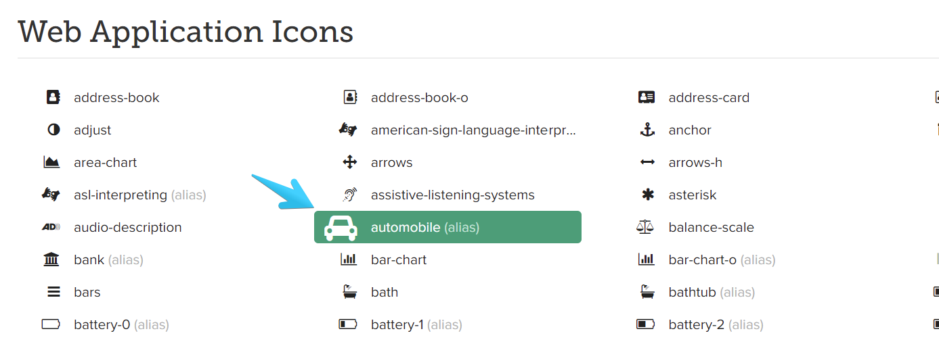Select the address-card icon
939x348 pixels.
click(x=647, y=97)
